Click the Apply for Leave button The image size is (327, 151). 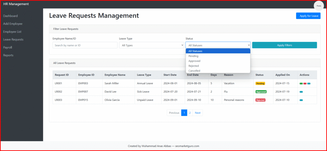click(x=308, y=16)
